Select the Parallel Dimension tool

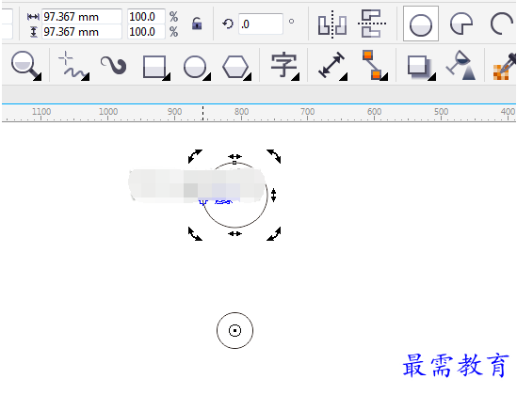pos(332,65)
